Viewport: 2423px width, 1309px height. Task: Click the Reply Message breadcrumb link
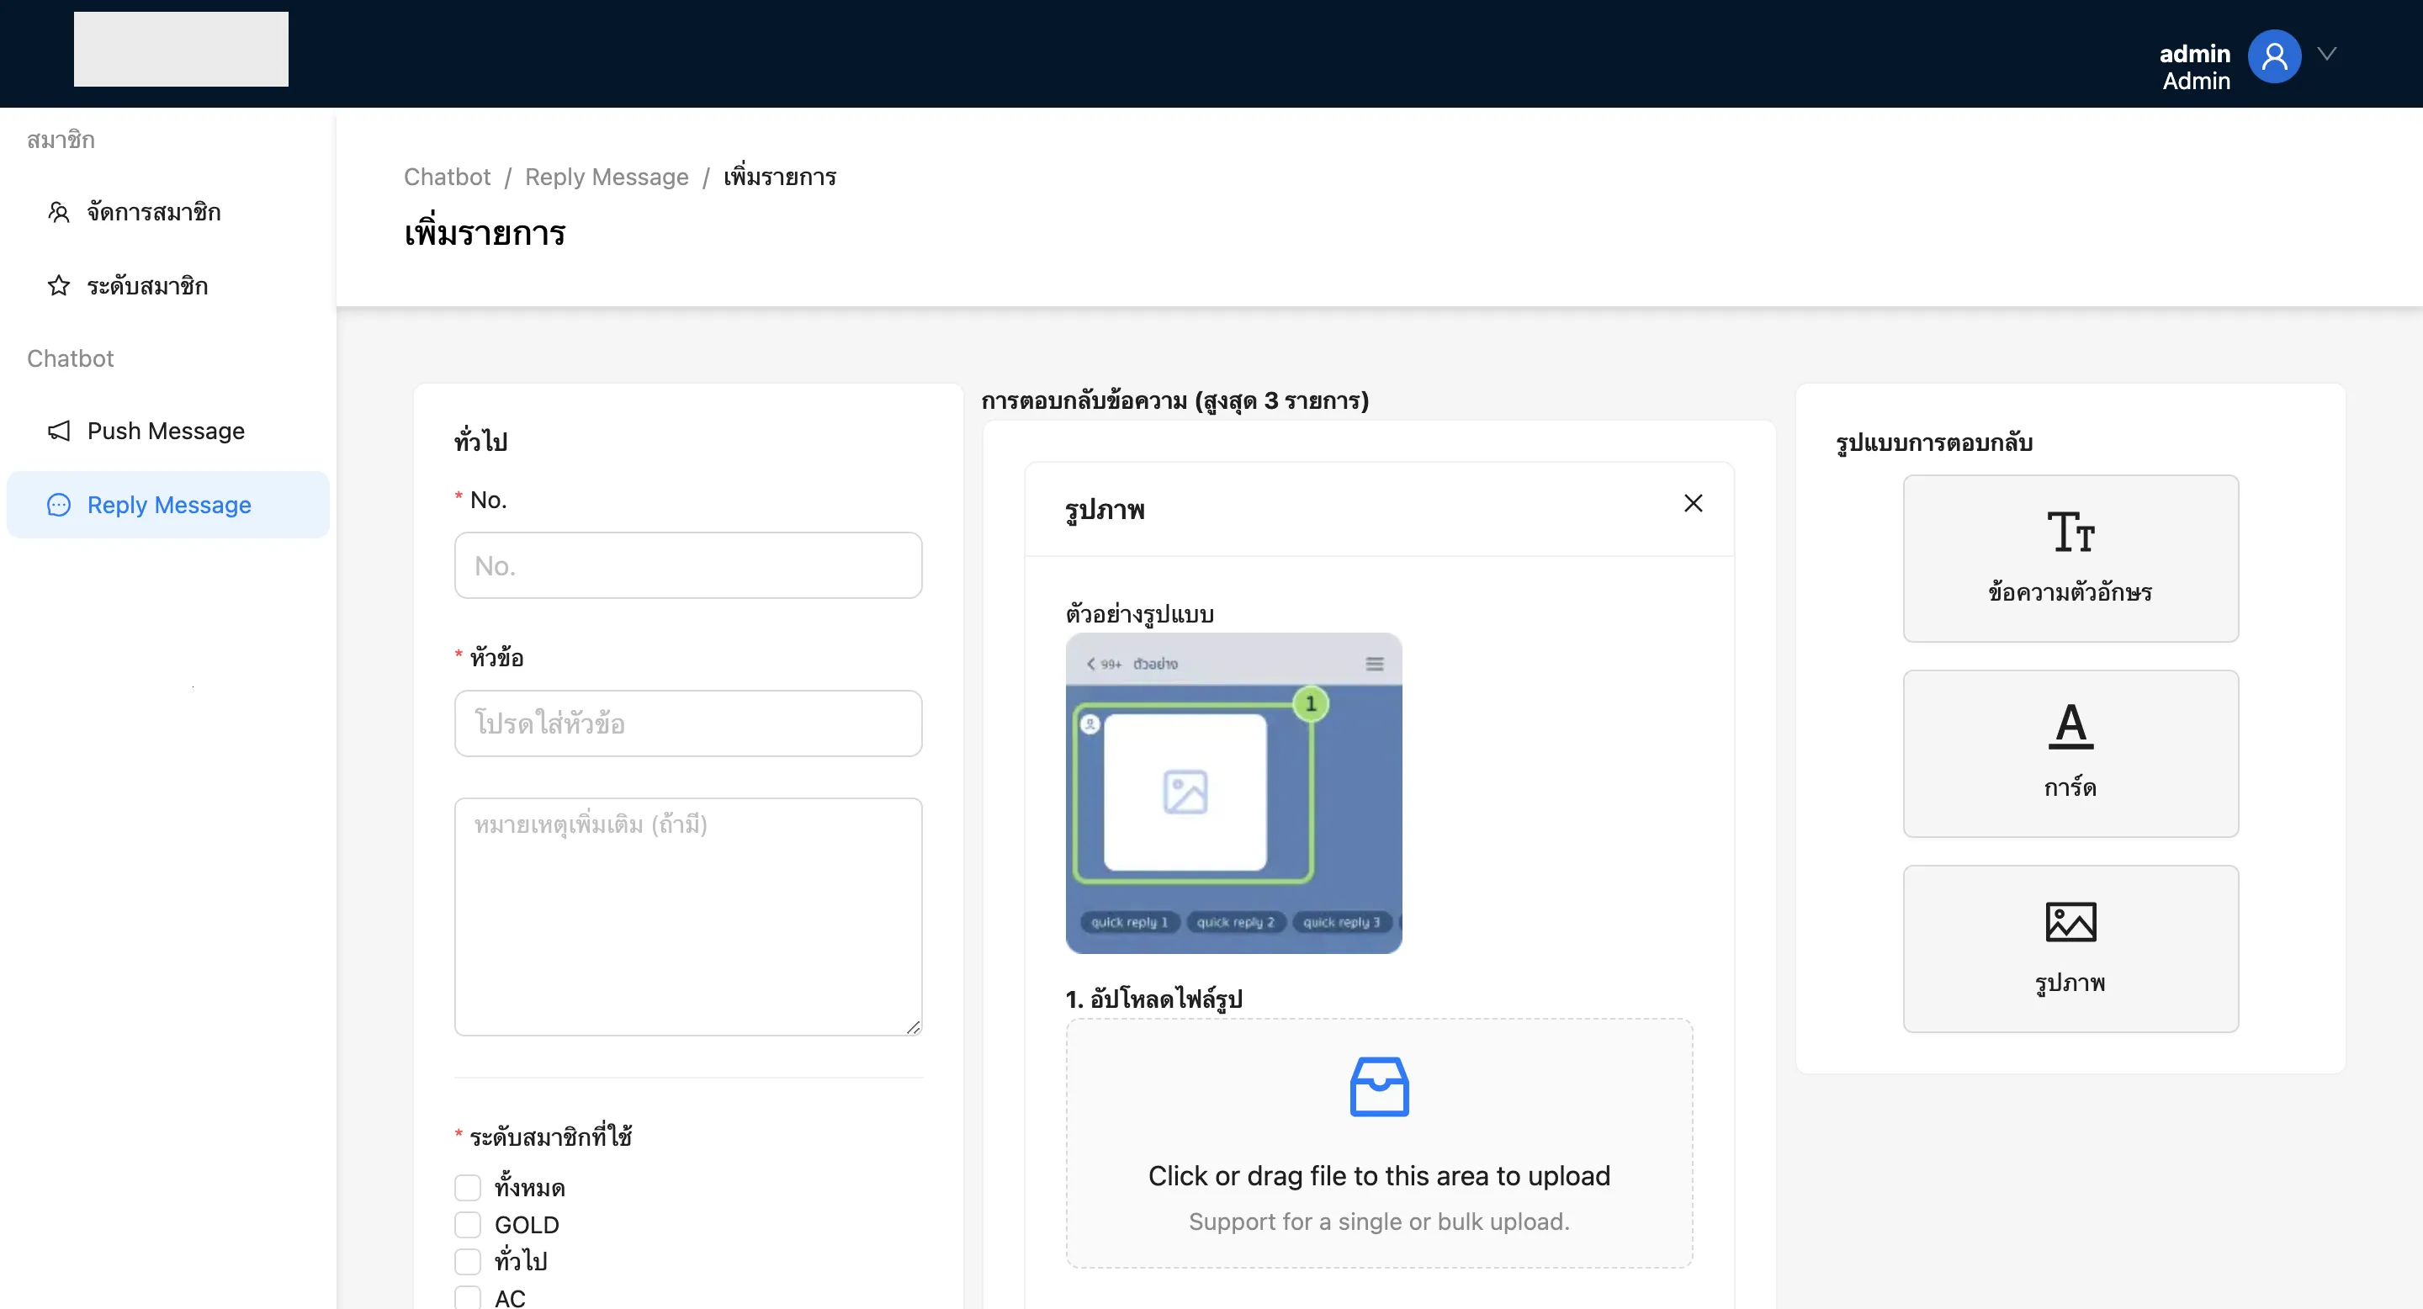(606, 177)
